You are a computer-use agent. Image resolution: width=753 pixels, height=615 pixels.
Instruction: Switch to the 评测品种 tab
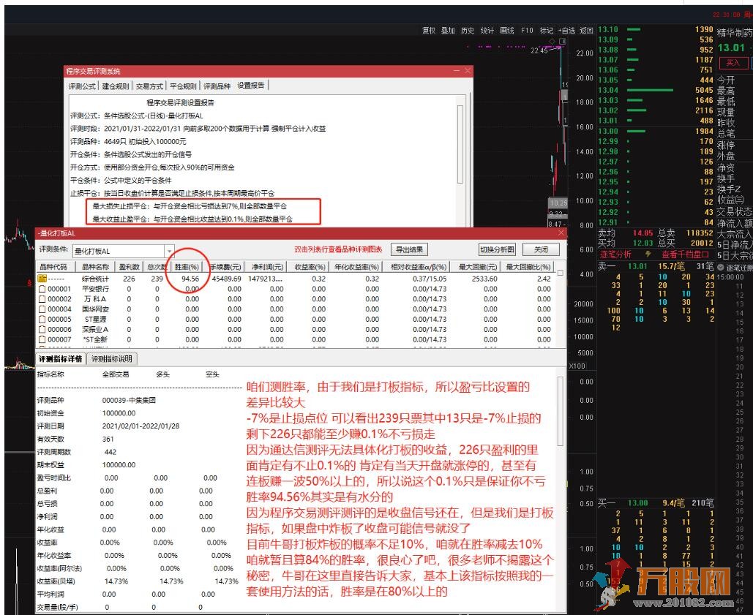pos(217,86)
